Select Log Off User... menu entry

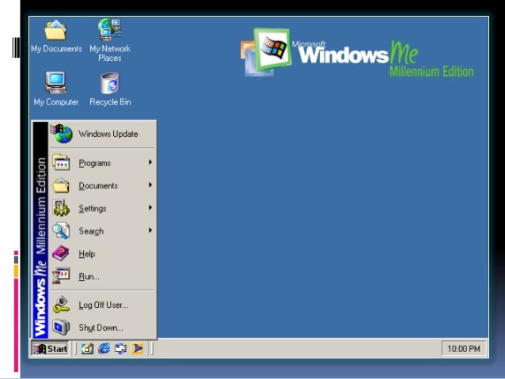pos(102,305)
